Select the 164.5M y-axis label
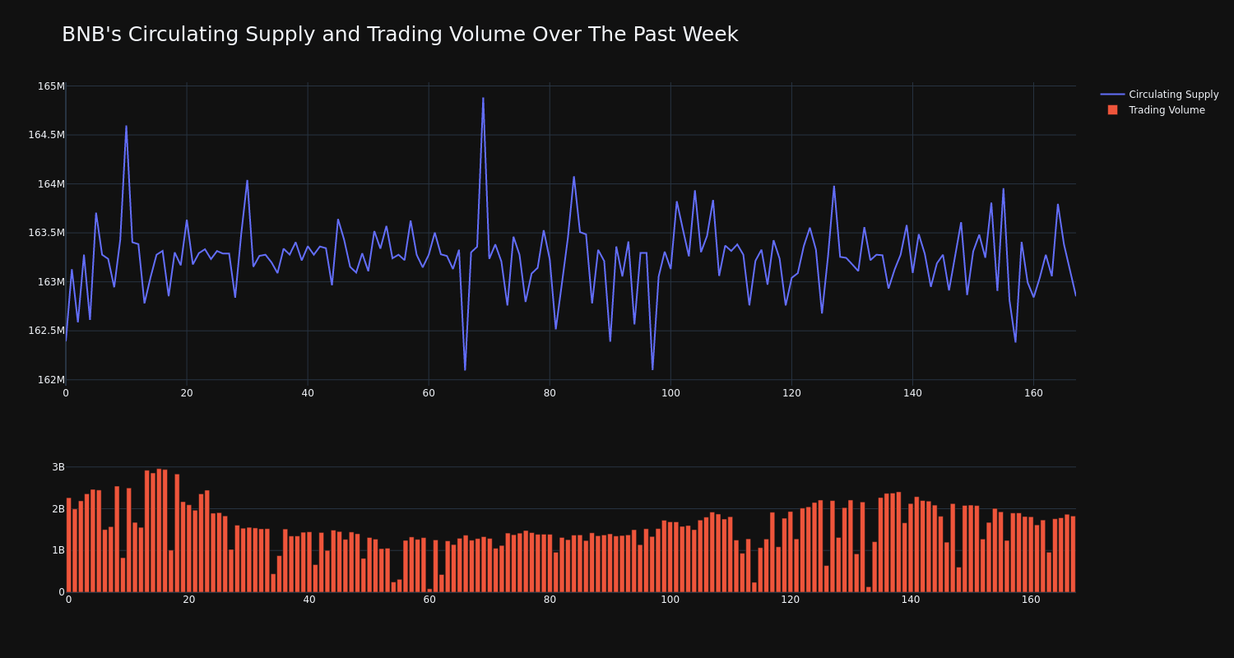 46,135
